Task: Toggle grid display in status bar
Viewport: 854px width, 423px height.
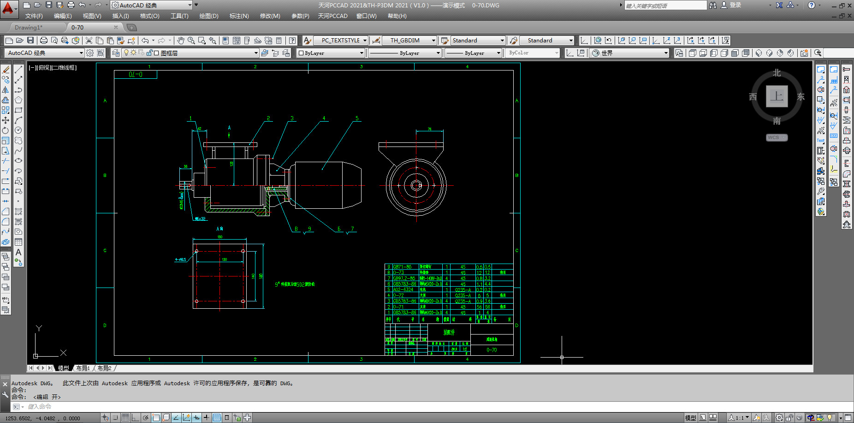Action: point(125,417)
